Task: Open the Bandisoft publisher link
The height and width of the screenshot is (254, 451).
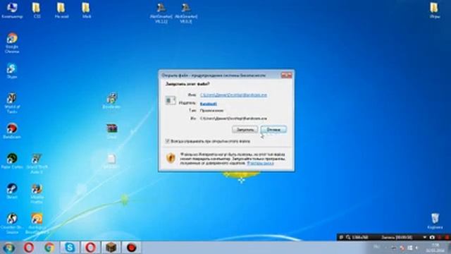Action: (209, 104)
